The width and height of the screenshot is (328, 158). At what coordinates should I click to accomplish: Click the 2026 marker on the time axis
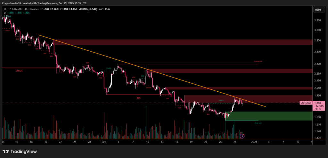point(254,141)
